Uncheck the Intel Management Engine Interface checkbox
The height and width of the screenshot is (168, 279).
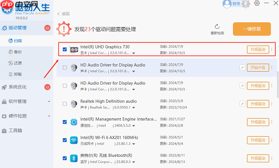65,122
